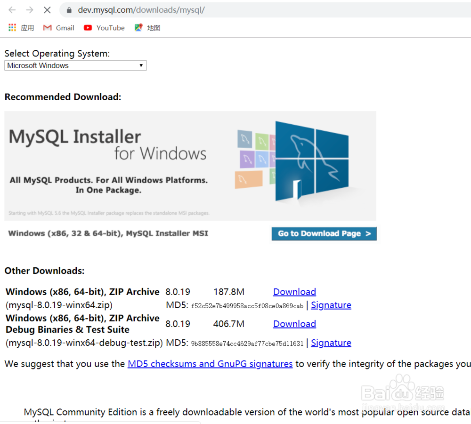Download the mysql-8.0.19-winx64.zip archive
The height and width of the screenshot is (424, 471).
294,292
